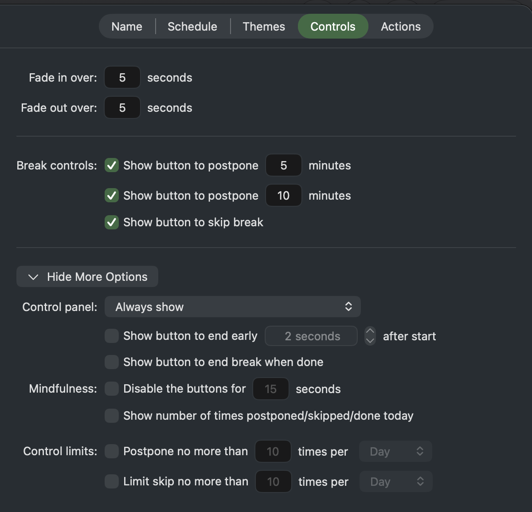Enable Show button to end break when done
532x512 pixels.
click(112, 362)
